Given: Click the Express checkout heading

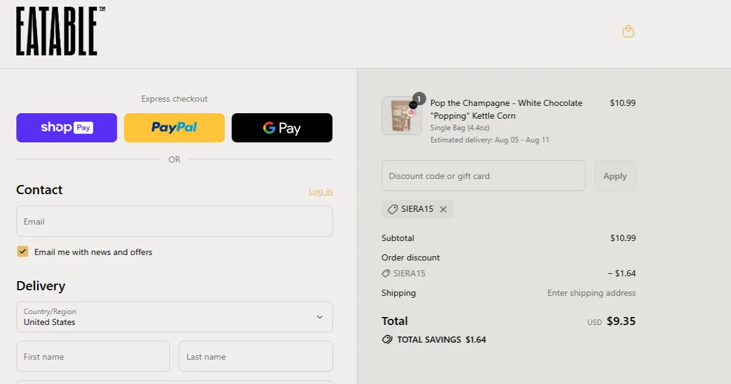Looking at the screenshot, I should tap(174, 99).
